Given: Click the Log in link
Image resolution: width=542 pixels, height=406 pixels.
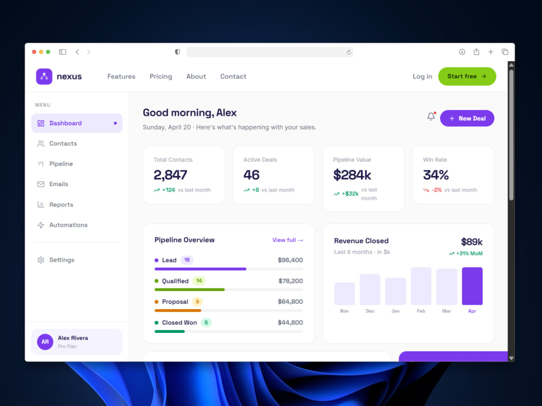Looking at the screenshot, I should [422, 76].
